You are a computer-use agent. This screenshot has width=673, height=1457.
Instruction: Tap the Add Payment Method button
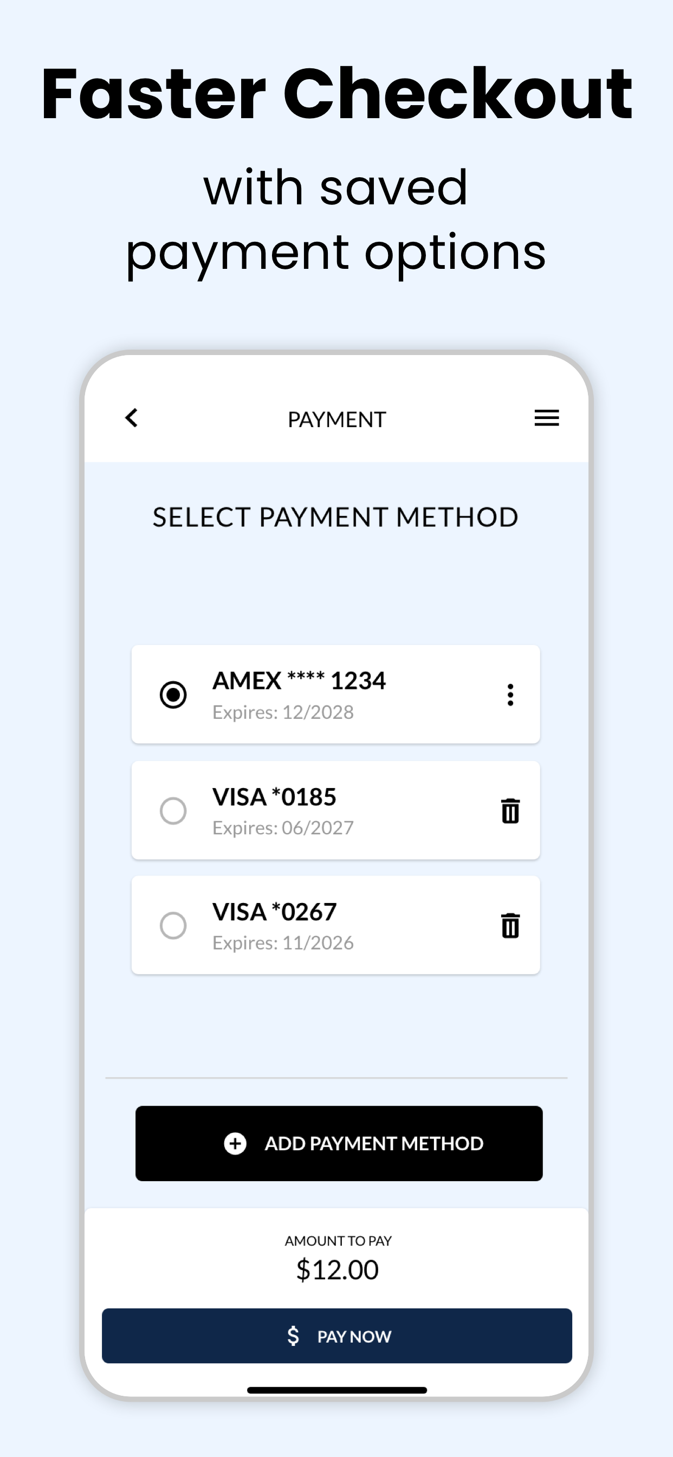tap(339, 1143)
